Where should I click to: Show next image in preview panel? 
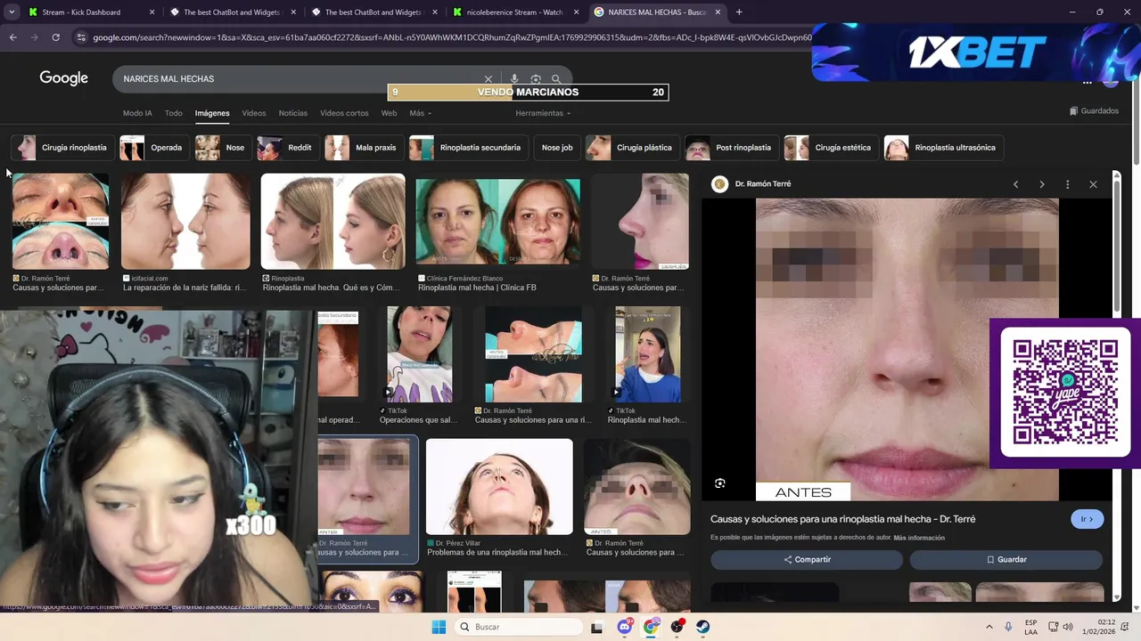point(1041,184)
